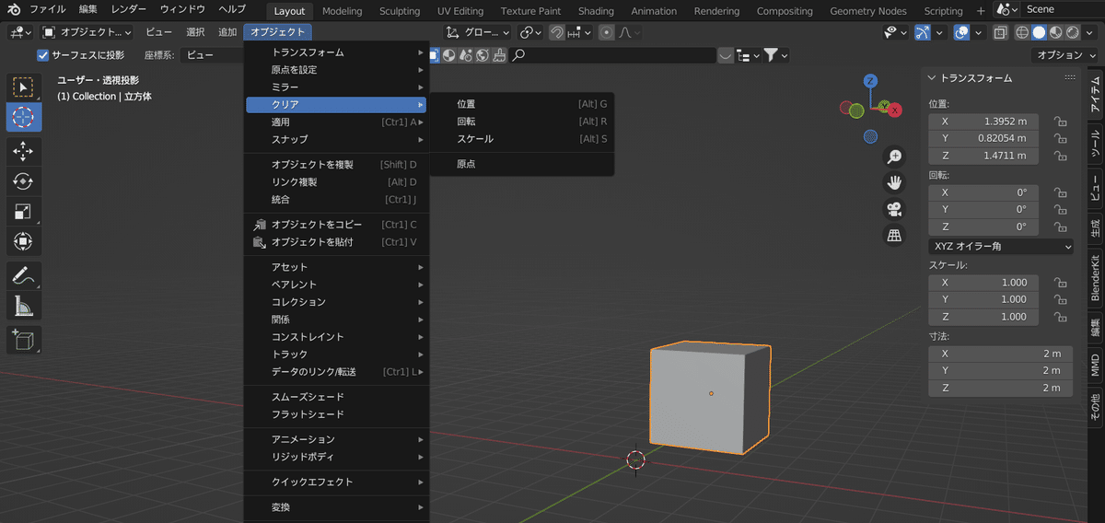Toggle the camera view icon
The image size is (1105, 523).
[x=894, y=209]
